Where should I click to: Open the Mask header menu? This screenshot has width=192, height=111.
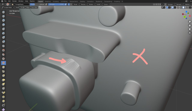28,7
